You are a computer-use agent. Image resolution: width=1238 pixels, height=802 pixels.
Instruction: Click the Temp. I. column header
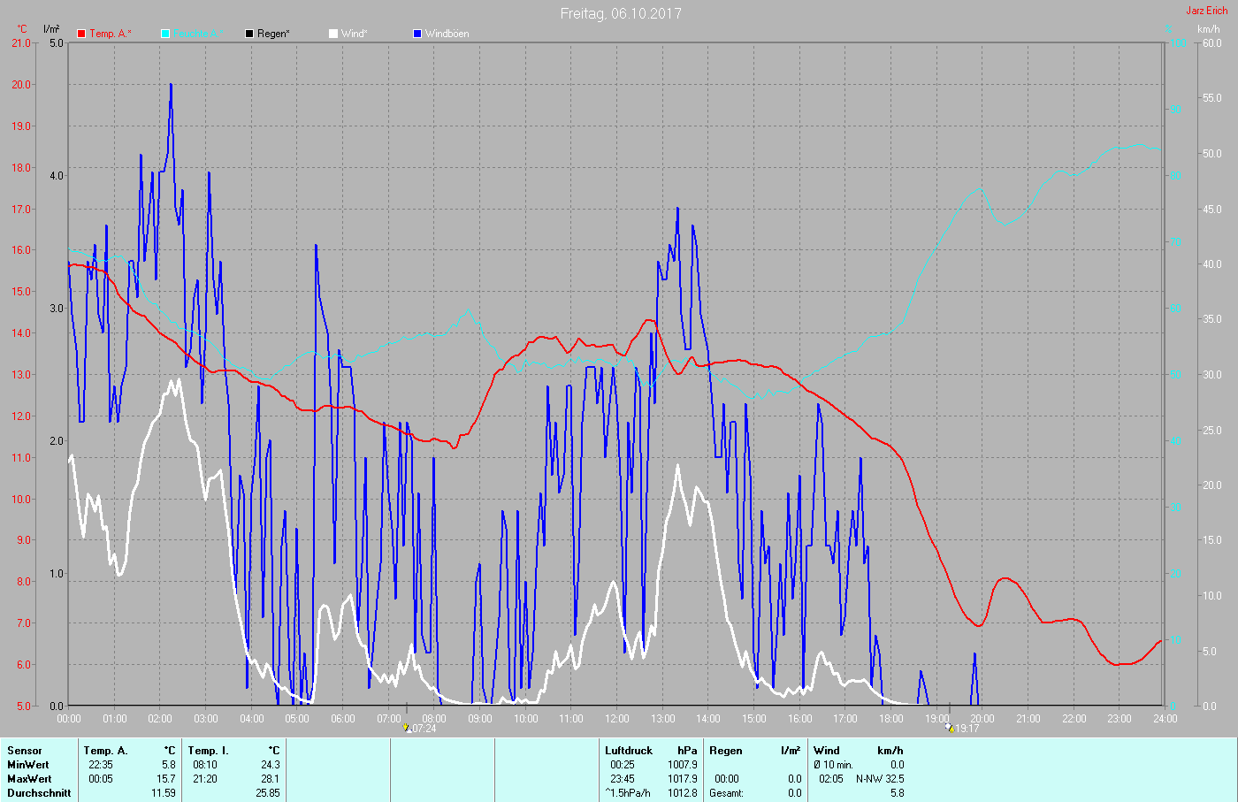209,751
